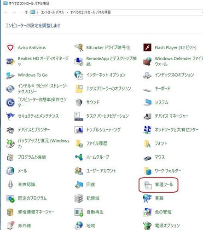
Task: Click the デバイス マネージャー link
Action: [171, 116]
